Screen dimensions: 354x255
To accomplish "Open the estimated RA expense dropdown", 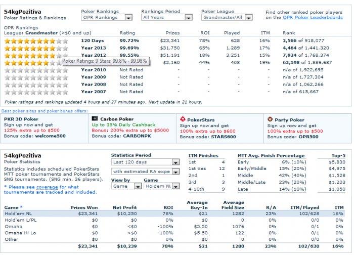I will point(145,172).
